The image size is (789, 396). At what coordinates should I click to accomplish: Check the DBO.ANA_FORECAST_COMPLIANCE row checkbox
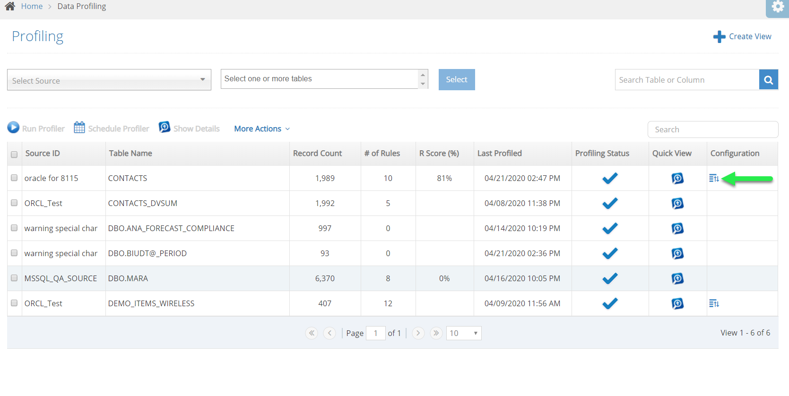[14, 228]
